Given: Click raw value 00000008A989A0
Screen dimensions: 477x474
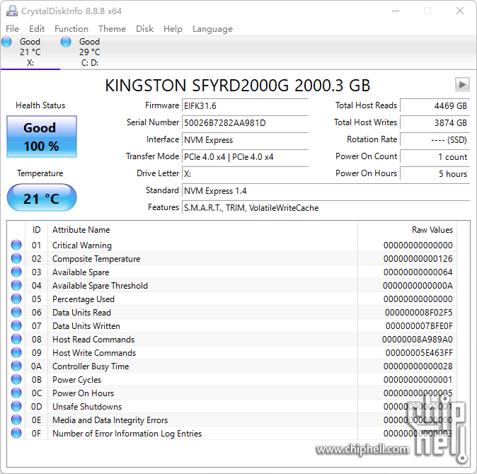Looking at the screenshot, I should pos(418,340).
